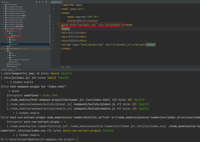Click the Expand All icon in Project toolbar
The image size is (200, 142).
pos(40,2)
